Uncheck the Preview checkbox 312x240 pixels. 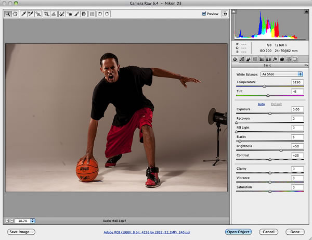click(x=204, y=14)
